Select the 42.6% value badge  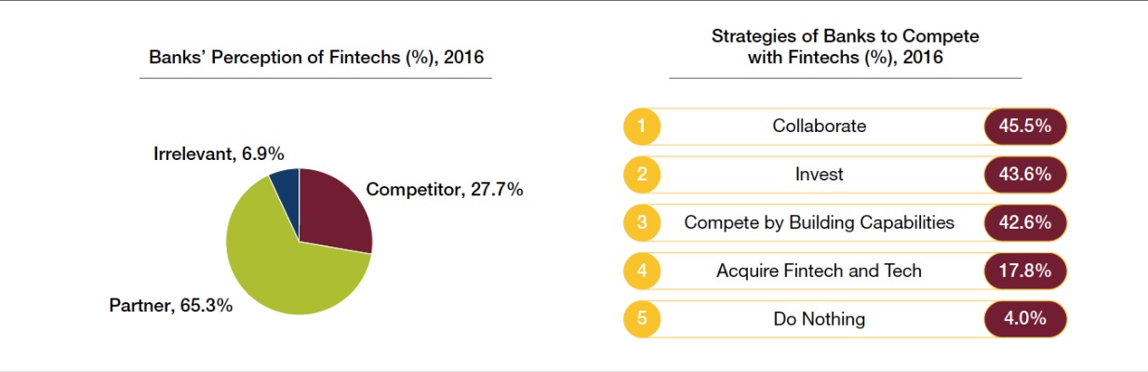click(x=1025, y=223)
